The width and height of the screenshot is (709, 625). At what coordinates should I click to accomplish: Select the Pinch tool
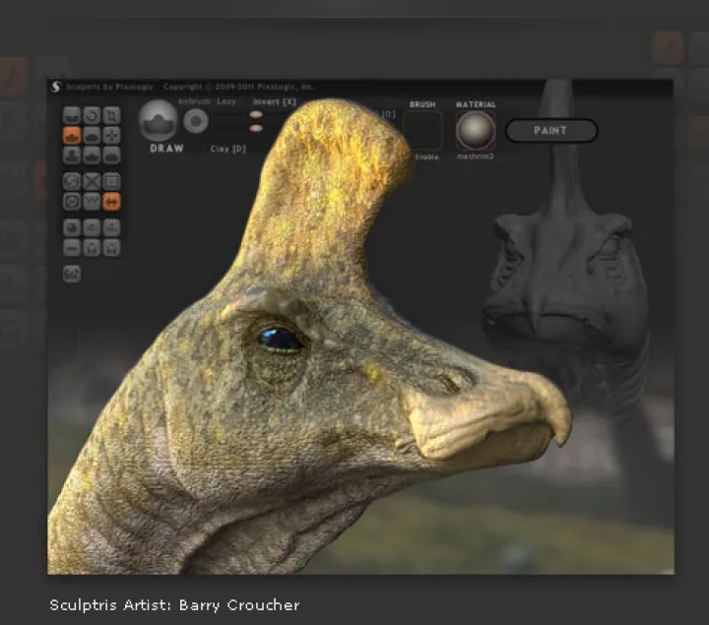pyautogui.click(x=92, y=155)
